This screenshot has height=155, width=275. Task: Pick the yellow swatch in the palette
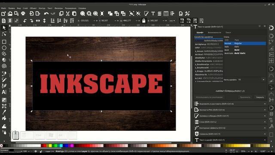tap(50, 146)
